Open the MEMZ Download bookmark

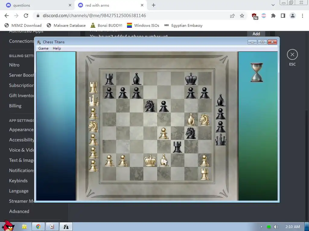click(x=23, y=25)
